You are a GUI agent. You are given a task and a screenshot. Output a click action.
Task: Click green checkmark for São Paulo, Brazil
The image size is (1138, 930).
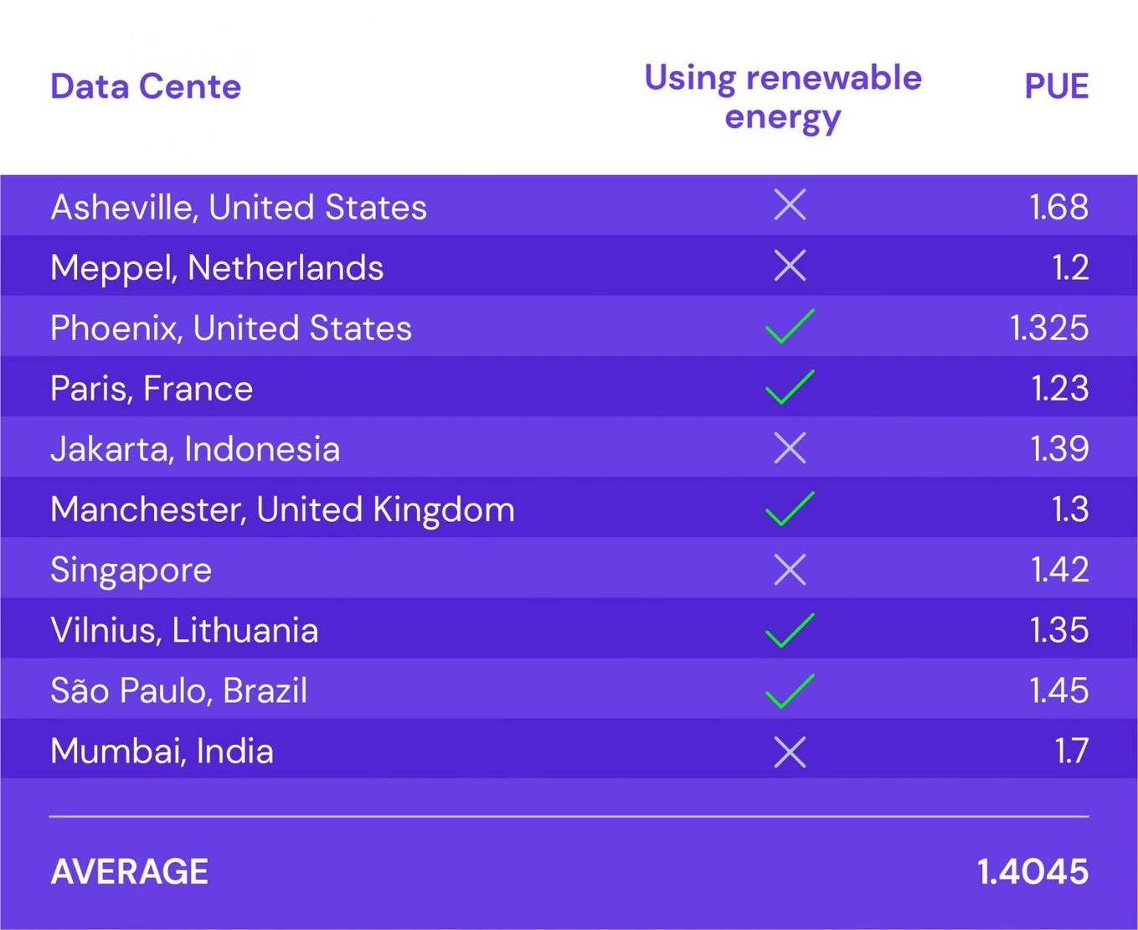click(x=790, y=690)
